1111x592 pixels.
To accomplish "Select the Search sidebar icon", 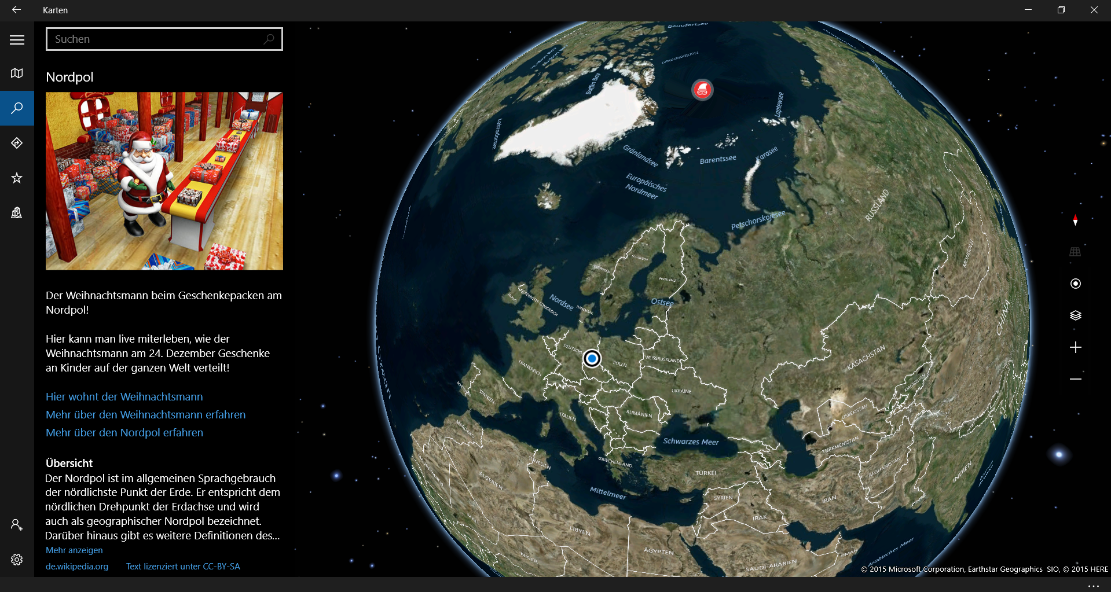I will tap(17, 108).
